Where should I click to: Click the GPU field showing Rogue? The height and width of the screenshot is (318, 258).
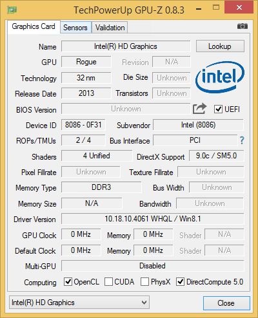[x=86, y=62]
